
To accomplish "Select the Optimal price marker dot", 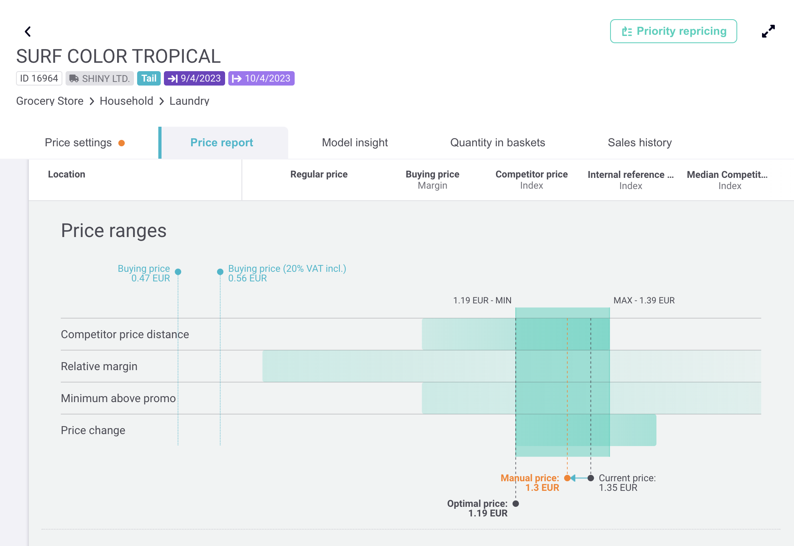I will pyautogui.click(x=516, y=504).
